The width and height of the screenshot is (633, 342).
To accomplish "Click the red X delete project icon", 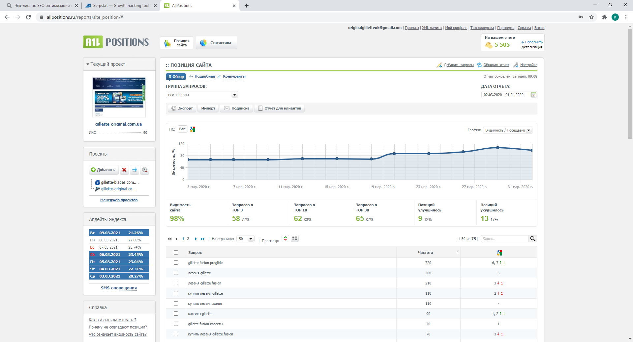I will (x=124, y=170).
